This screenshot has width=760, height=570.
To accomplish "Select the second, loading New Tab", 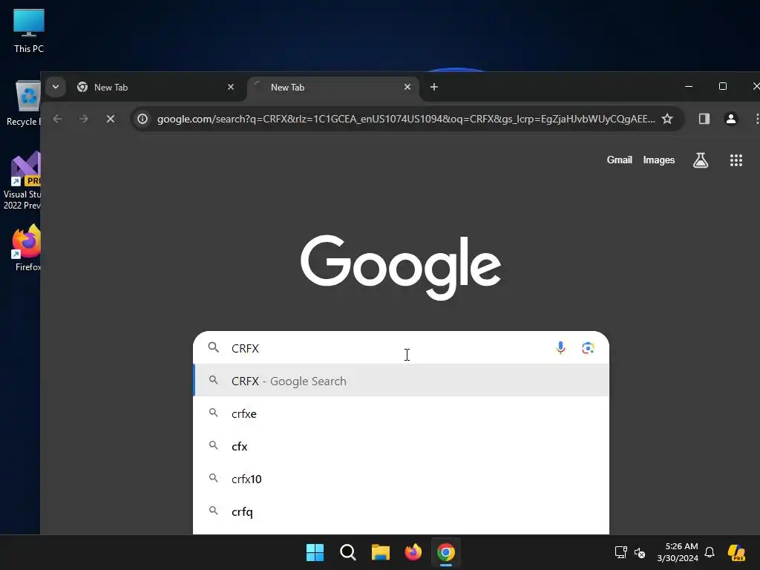I will [332, 88].
